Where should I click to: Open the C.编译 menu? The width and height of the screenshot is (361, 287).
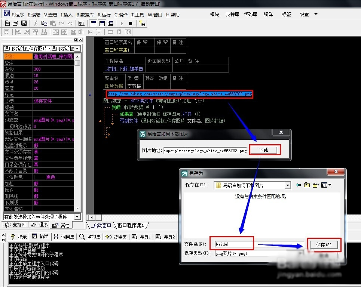coord(121,15)
